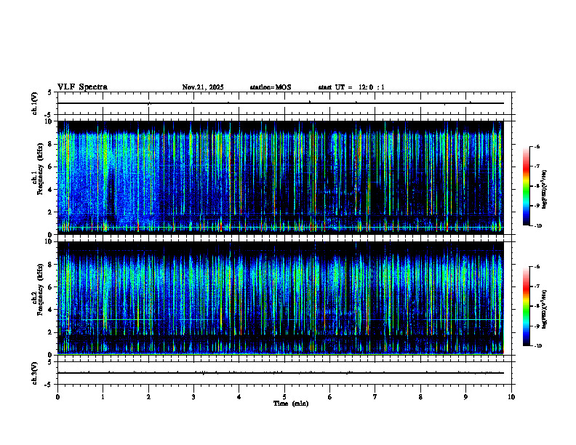Click the "Time (min)" axis label
The width and height of the screenshot is (576, 445).
[291, 404]
